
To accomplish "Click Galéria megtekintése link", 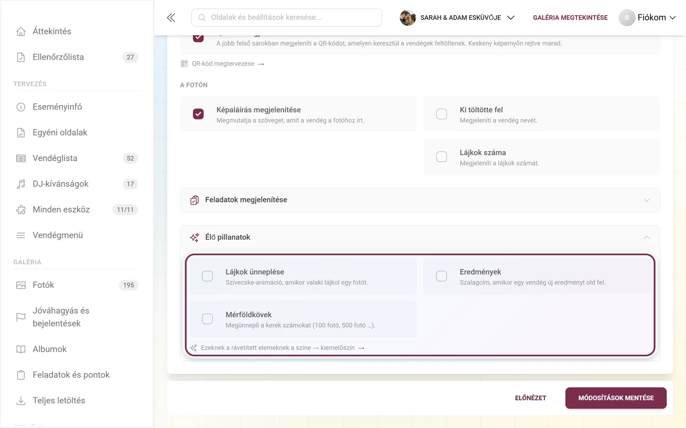I will click(x=570, y=18).
